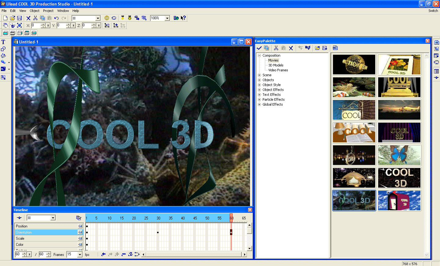Click the Export disk icon in EasyPalette toolbar
Viewport: 440px width, 266px height.
pos(325,48)
